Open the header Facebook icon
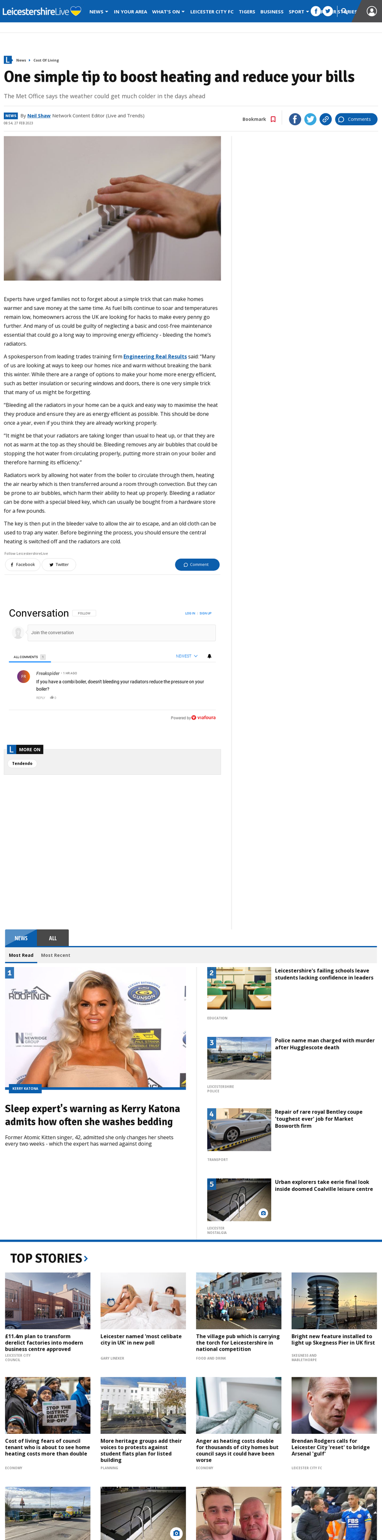Screen dimensions: 382x1540 (x=315, y=11)
